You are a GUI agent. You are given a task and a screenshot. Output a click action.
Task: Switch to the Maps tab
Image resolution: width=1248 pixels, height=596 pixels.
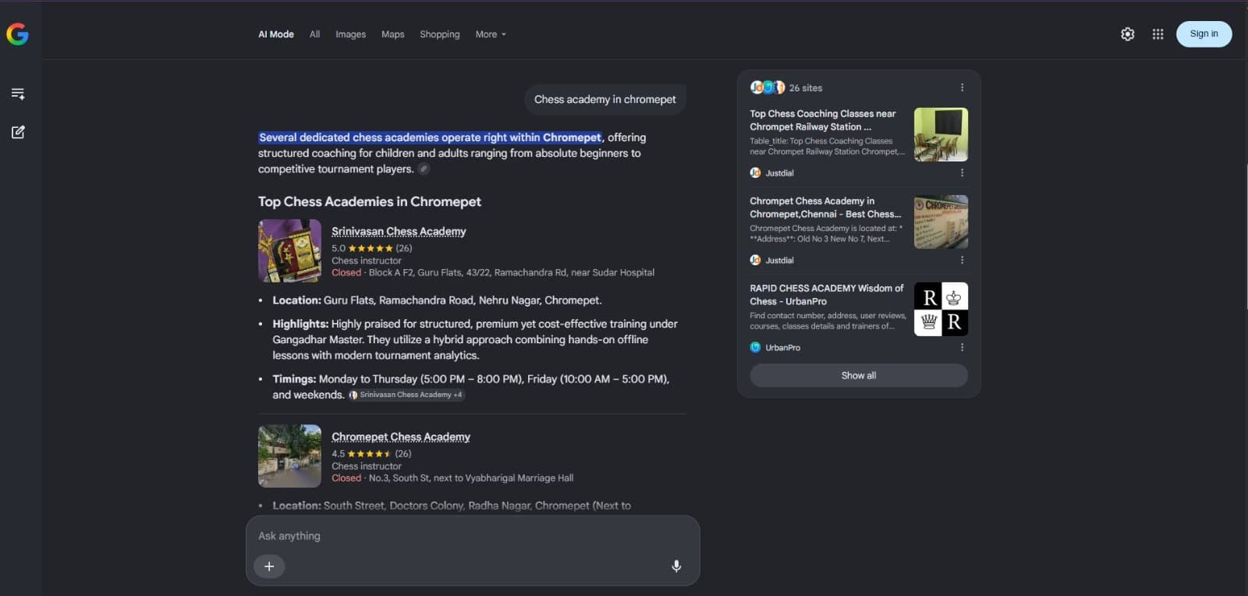coord(392,34)
